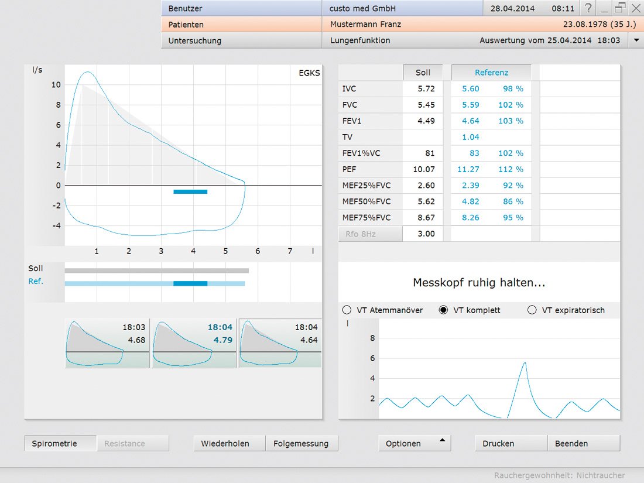This screenshot has height=483, width=644.
Task: Click the Rfo 8Hz value field
Action: (x=423, y=234)
